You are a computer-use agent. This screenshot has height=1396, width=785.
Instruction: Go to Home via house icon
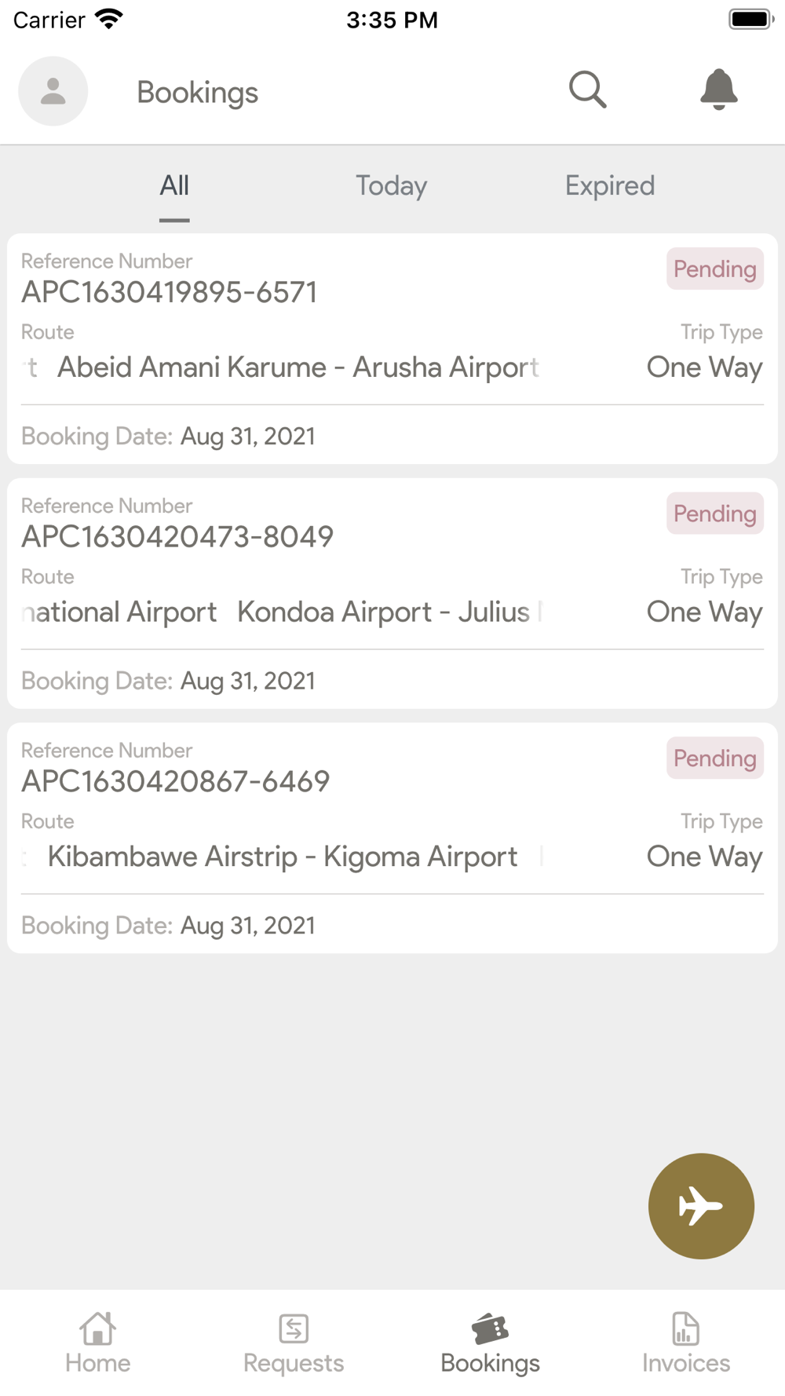97,1328
